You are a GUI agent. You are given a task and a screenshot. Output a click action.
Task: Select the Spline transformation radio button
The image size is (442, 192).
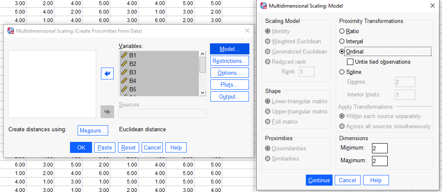pyautogui.click(x=342, y=72)
